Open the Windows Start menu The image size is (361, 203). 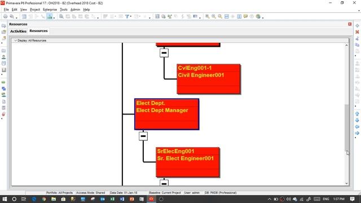(5, 199)
